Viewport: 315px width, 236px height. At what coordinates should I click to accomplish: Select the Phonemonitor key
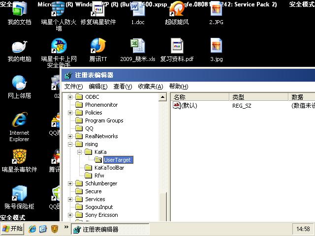pos(101,105)
